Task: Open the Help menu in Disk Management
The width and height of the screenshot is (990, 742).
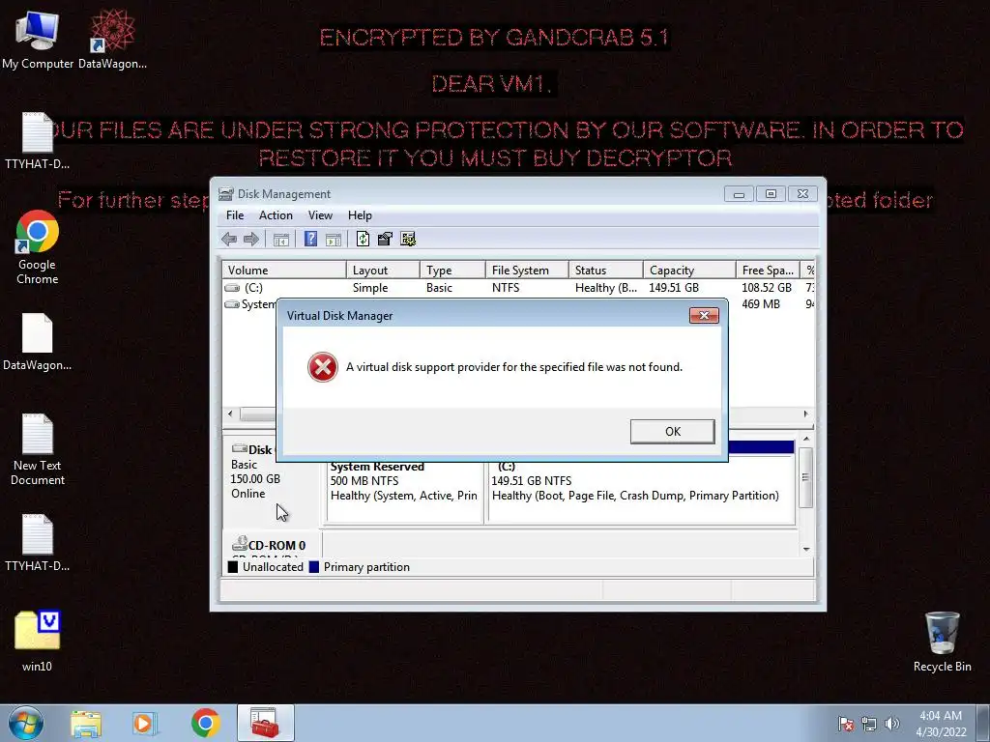Action: [x=360, y=215]
